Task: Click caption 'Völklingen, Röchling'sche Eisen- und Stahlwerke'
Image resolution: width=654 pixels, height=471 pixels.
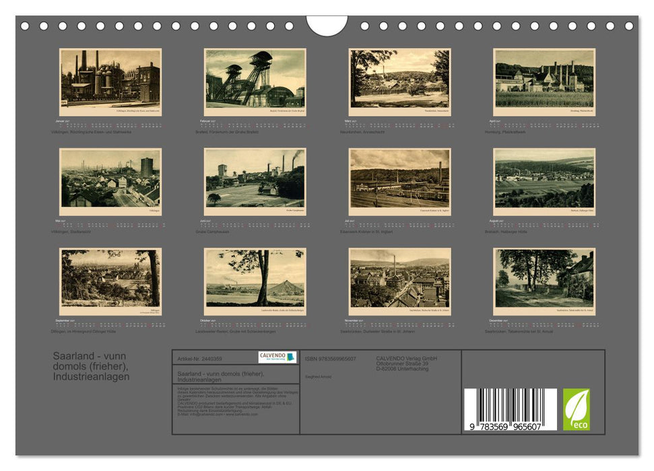Action: [x=92, y=132]
